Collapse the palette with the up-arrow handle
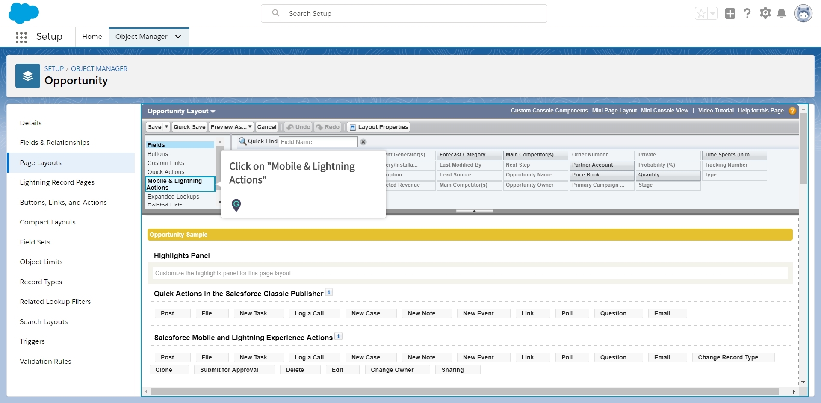 (x=474, y=211)
